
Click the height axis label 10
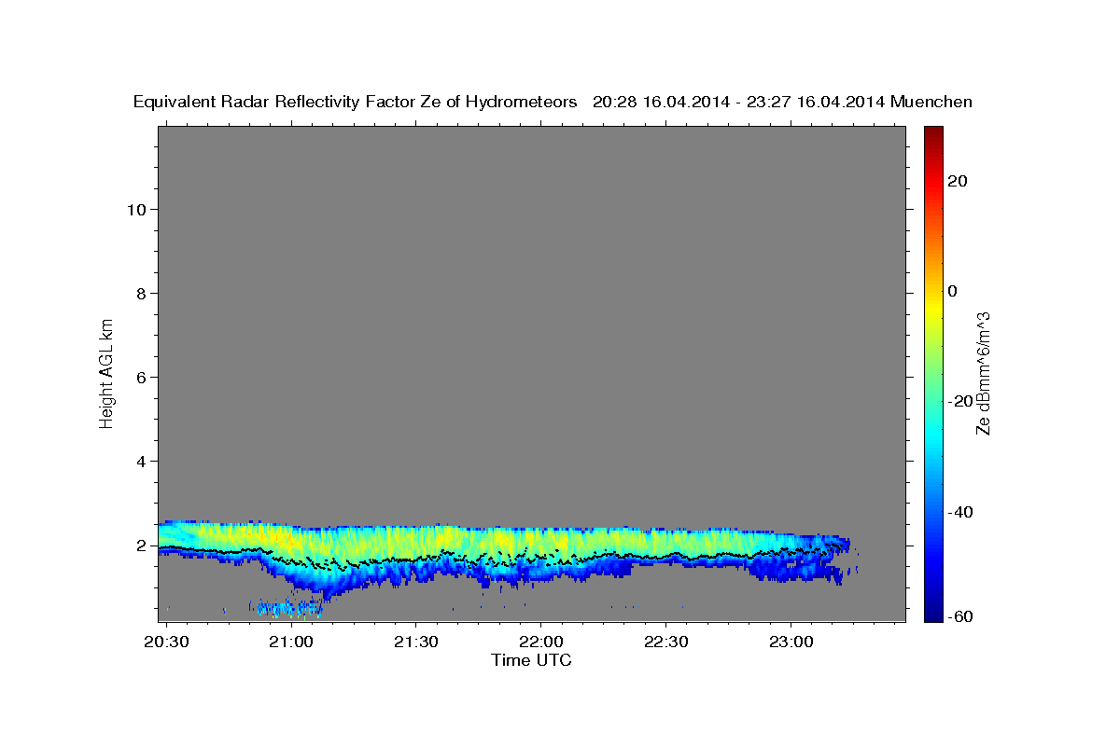pyautogui.click(x=136, y=209)
